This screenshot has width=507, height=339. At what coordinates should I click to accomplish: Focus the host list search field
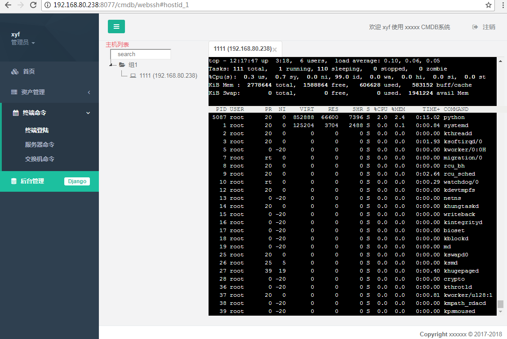pos(141,54)
